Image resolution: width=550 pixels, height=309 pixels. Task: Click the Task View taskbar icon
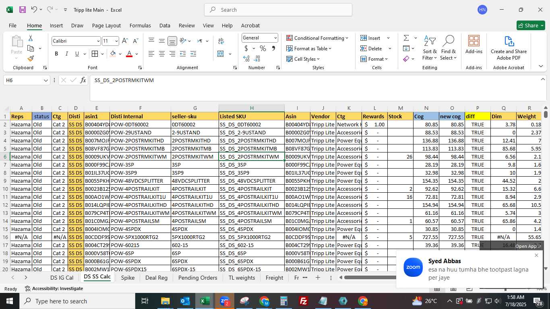(x=145, y=301)
